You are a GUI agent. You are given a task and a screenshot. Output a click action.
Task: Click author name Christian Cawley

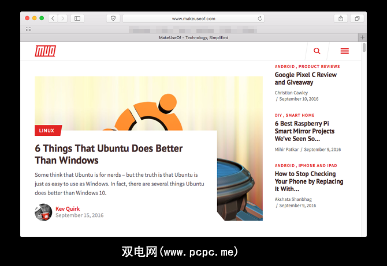(x=291, y=93)
